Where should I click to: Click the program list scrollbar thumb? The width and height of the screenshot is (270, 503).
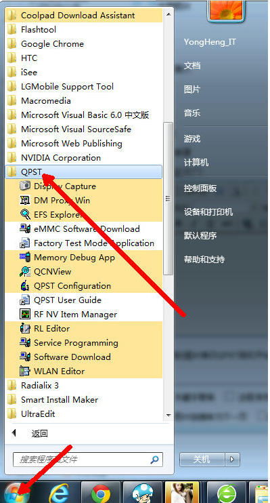pyautogui.click(x=168, y=198)
